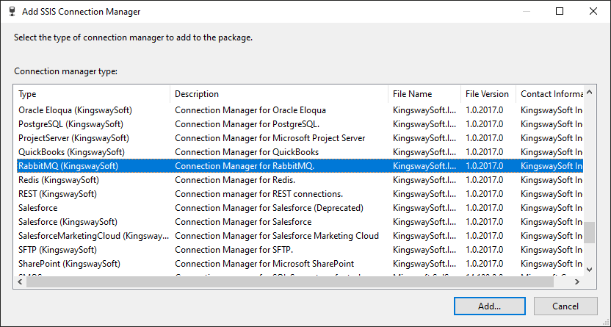
Task: Click file name cell in SharePoint row
Action: (x=424, y=264)
